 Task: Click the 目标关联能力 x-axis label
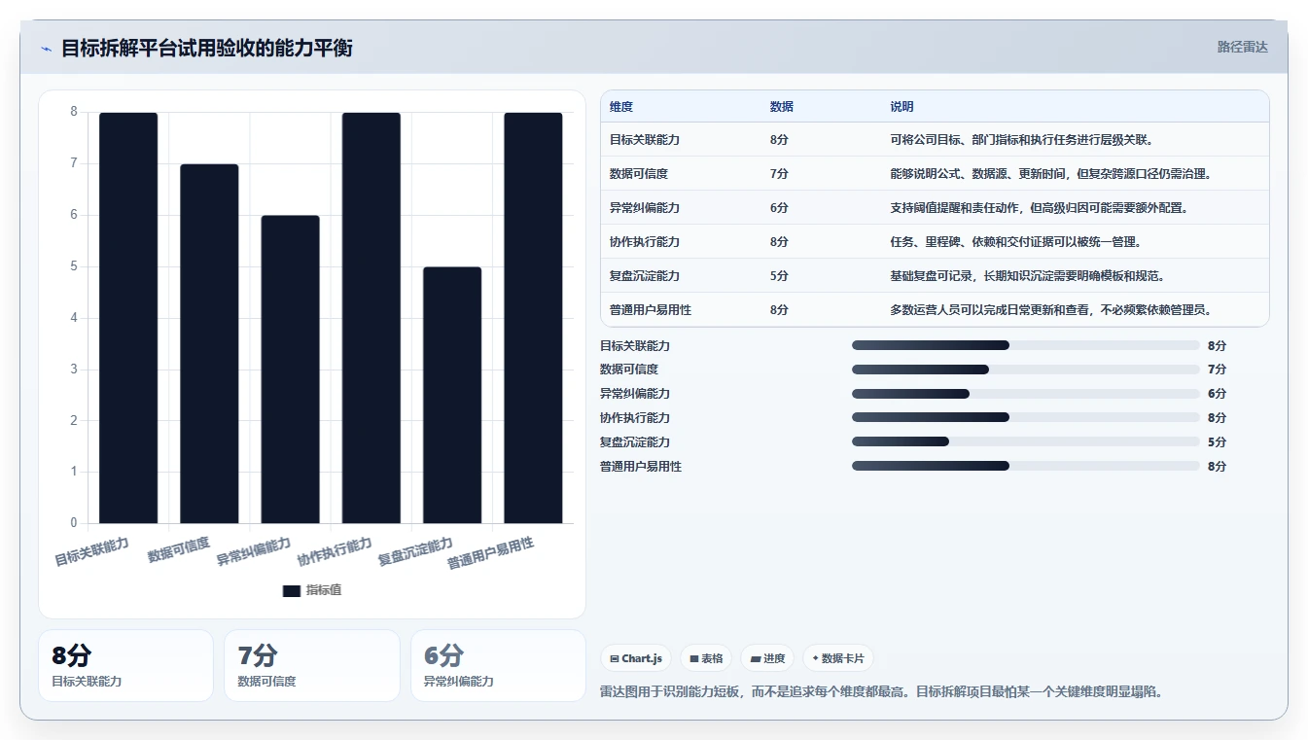pos(91,551)
